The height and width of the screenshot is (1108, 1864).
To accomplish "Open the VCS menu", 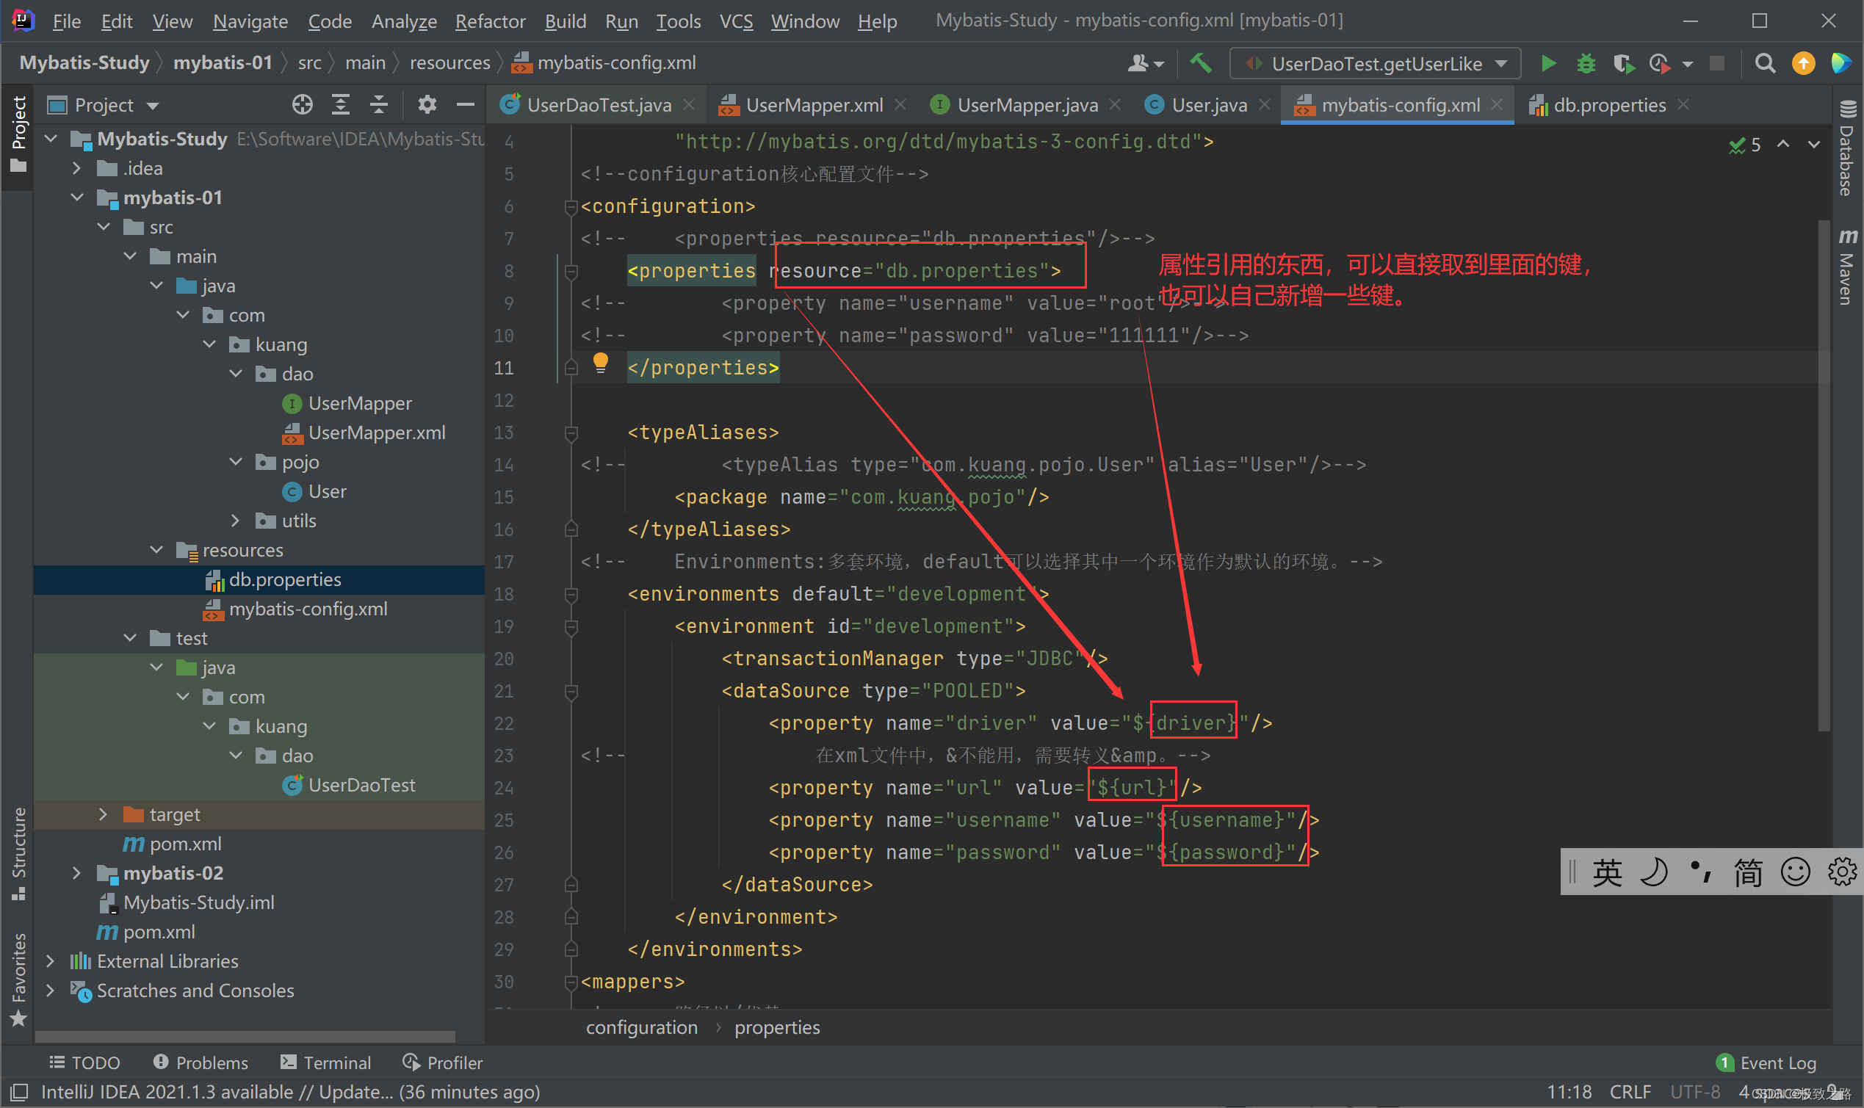I will pyautogui.click(x=736, y=21).
